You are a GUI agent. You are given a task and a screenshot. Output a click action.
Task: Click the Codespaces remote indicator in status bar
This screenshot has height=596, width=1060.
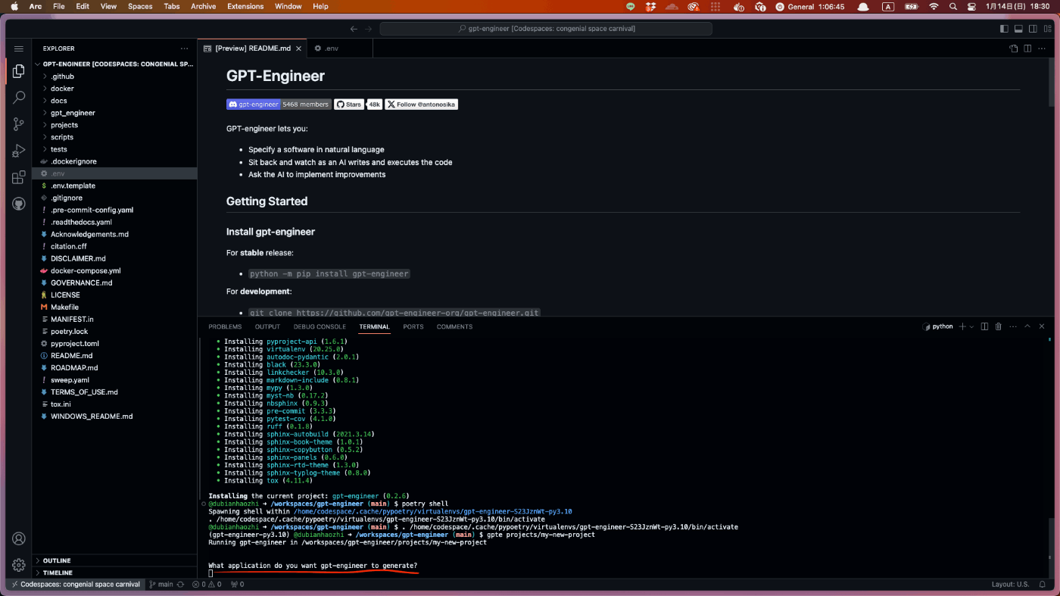click(x=76, y=584)
